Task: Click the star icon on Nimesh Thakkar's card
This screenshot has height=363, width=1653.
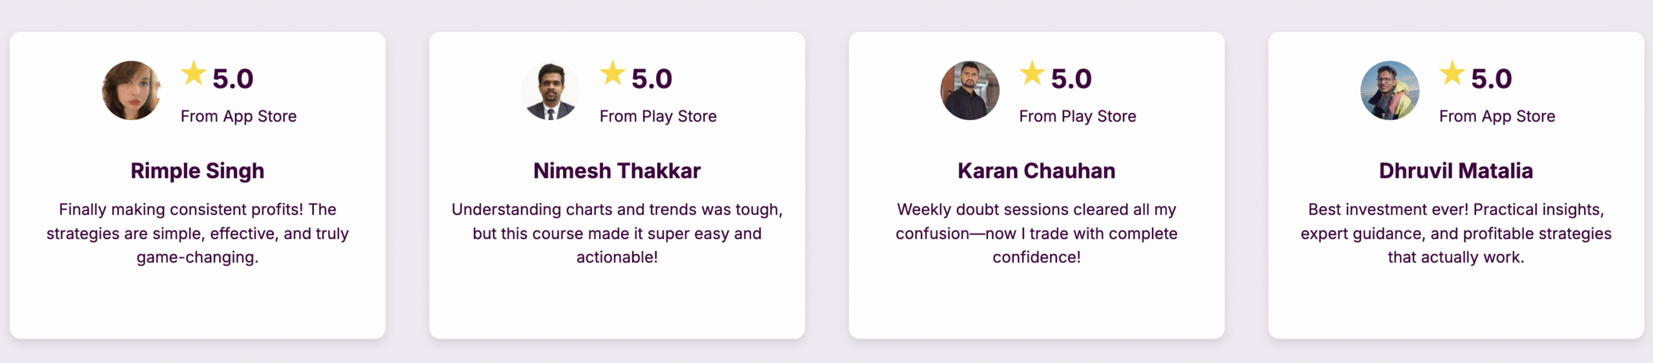Action: tap(612, 74)
